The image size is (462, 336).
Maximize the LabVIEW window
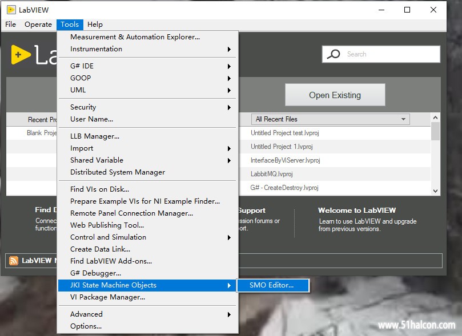407,10
